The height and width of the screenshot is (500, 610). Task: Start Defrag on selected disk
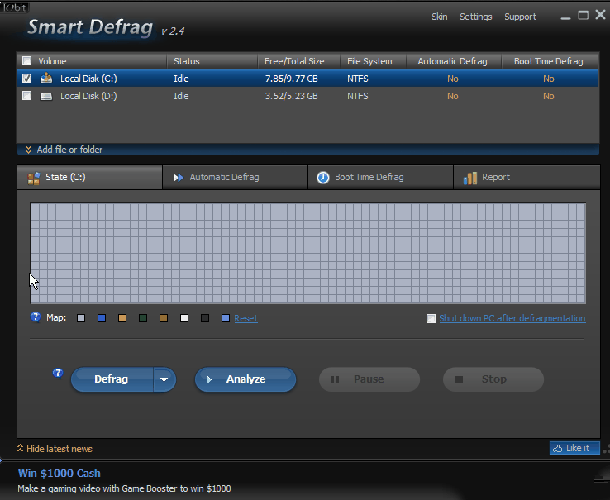pyautogui.click(x=112, y=379)
